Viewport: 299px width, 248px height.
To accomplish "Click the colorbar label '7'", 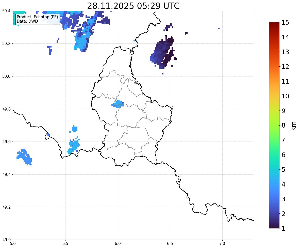I will [x=284, y=140].
